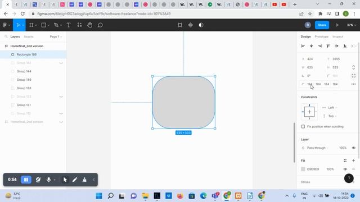Screen dimensions: 360x202
Task: Toggle constrain proportions lock
Action: click(x=354, y=67)
